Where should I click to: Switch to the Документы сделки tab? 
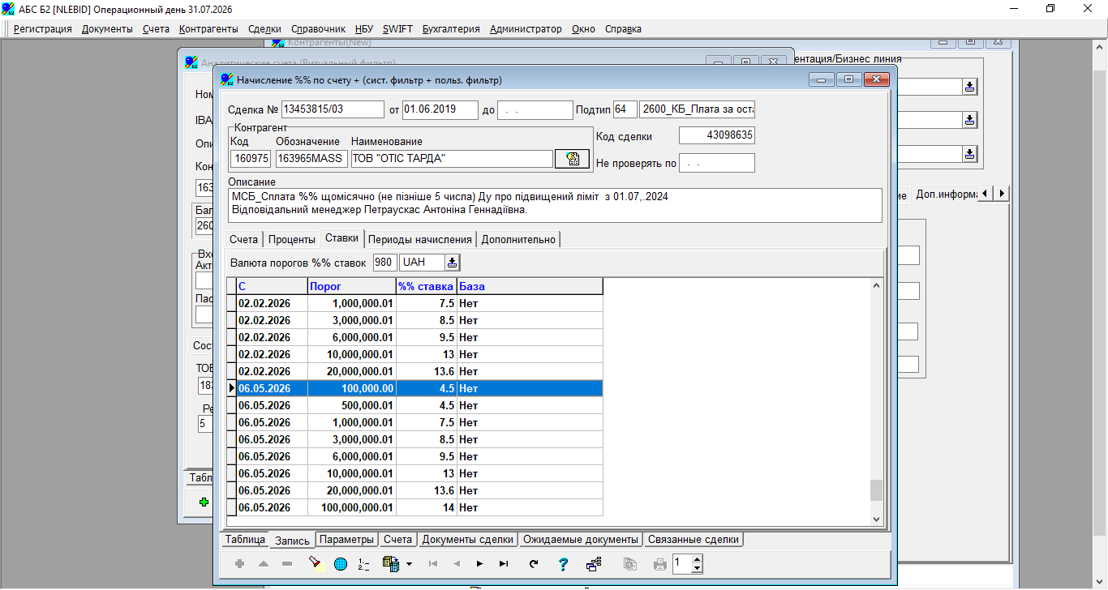coord(468,540)
